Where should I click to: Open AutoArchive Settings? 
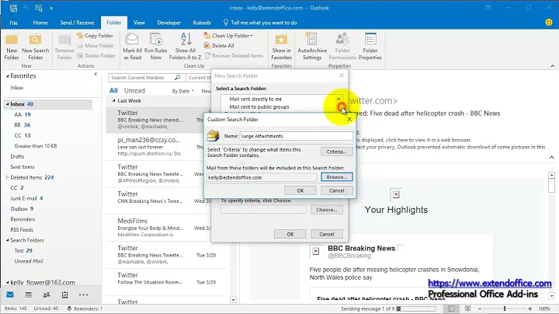pyautogui.click(x=312, y=47)
